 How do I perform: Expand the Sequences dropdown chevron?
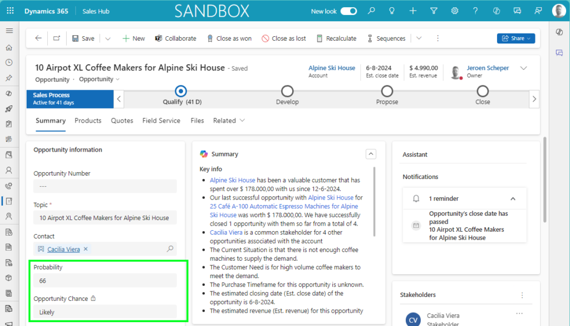click(x=419, y=38)
